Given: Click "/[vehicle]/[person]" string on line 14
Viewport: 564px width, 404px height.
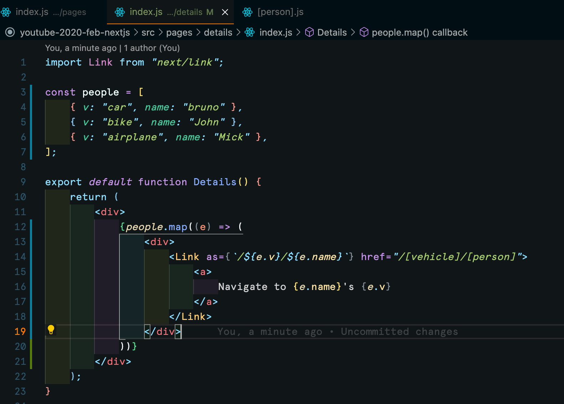Looking at the screenshot, I should pos(457,257).
